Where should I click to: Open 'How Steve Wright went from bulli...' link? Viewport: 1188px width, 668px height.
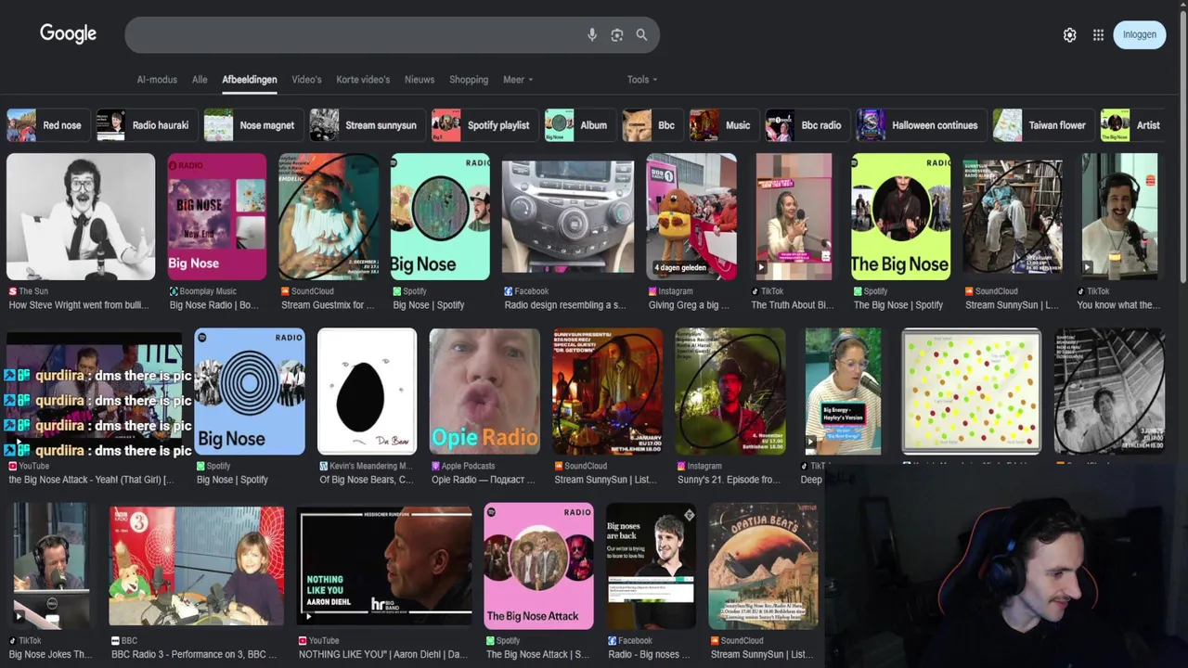(80, 305)
